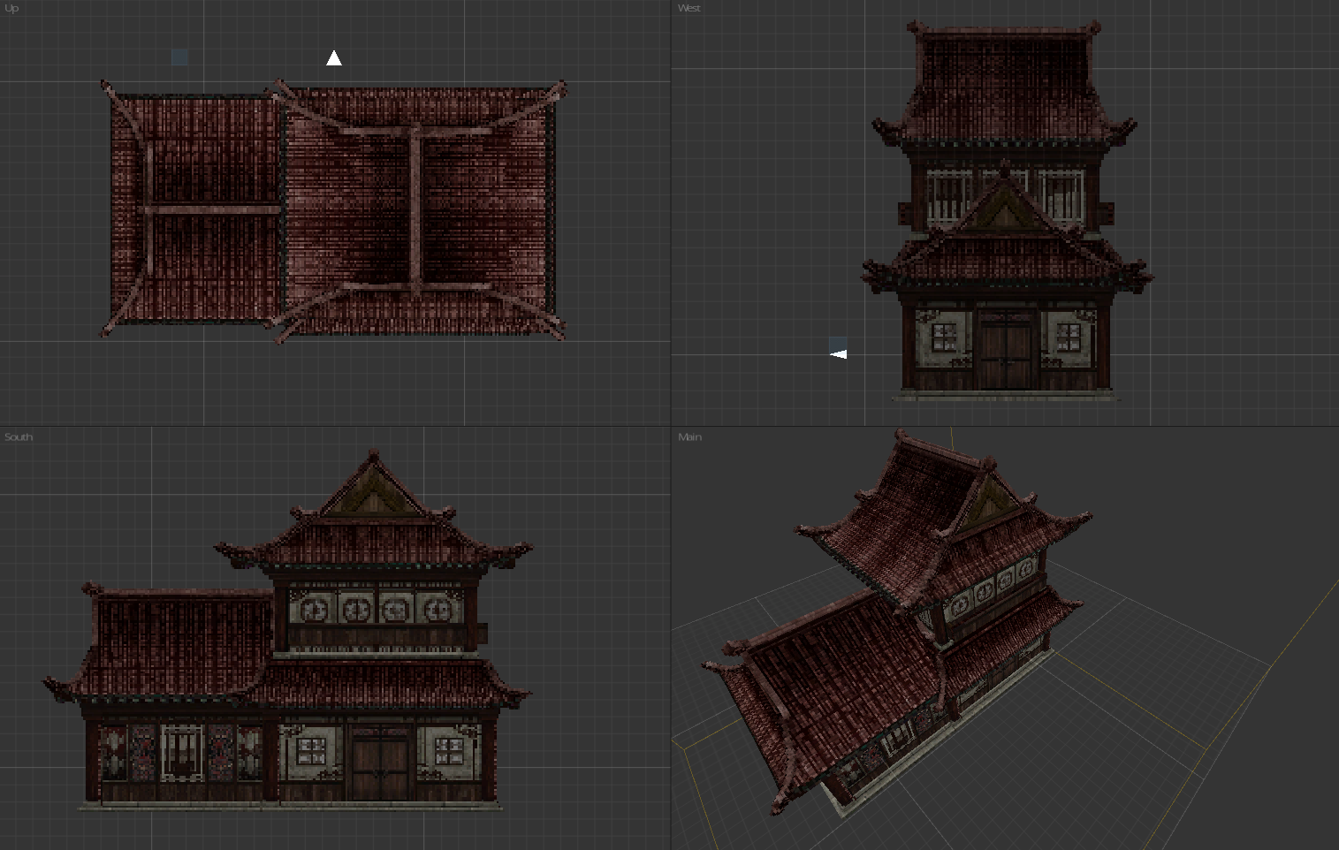This screenshot has width=1339, height=850.
Task: Click the "South" viewport label
Action: click(19, 436)
